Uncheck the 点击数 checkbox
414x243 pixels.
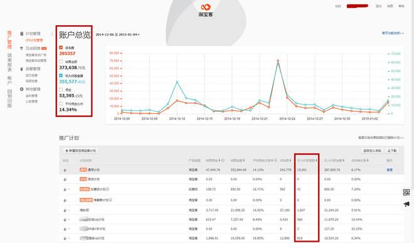pos(61,48)
